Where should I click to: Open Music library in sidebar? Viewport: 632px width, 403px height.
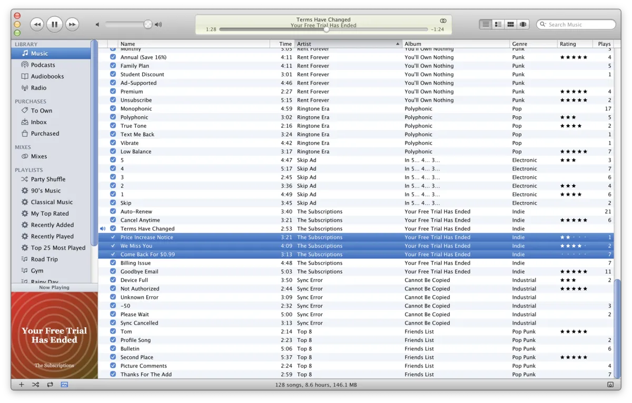tap(51, 53)
